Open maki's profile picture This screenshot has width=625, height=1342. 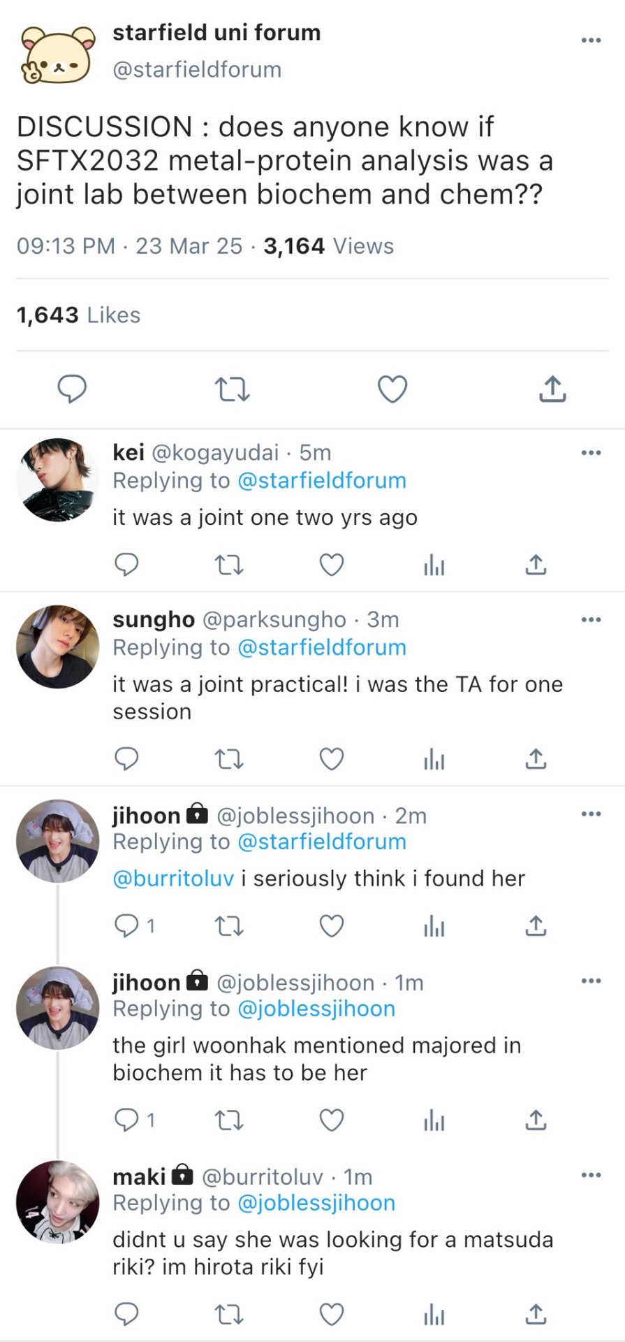[x=57, y=1202]
